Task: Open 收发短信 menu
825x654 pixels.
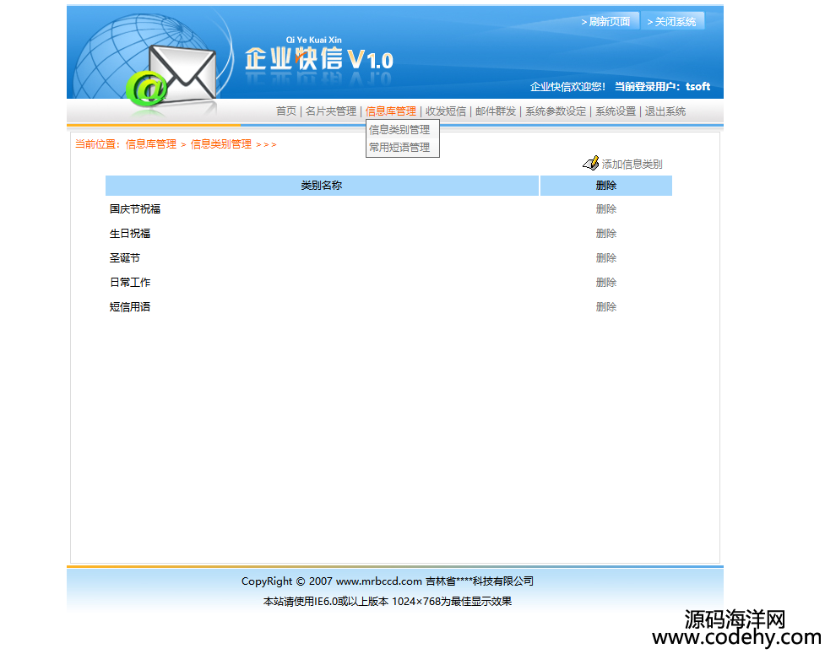Action: (446, 111)
